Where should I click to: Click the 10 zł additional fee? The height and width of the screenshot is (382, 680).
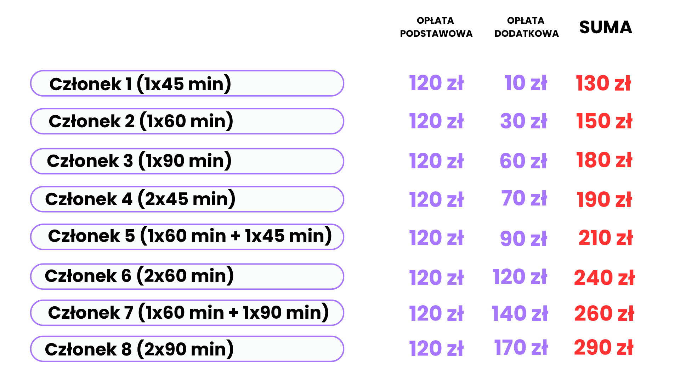(x=526, y=83)
